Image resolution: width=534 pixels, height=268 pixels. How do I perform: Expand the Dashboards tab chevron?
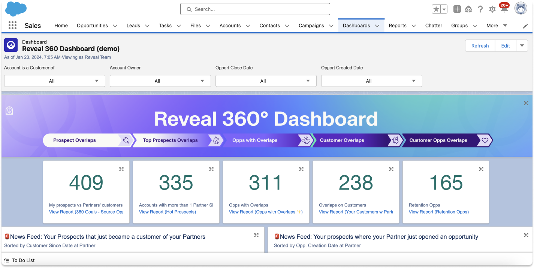pyautogui.click(x=377, y=26)
